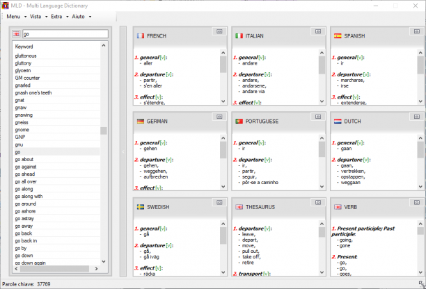Click French panel scroll down arrow

(x=223, y=101)
